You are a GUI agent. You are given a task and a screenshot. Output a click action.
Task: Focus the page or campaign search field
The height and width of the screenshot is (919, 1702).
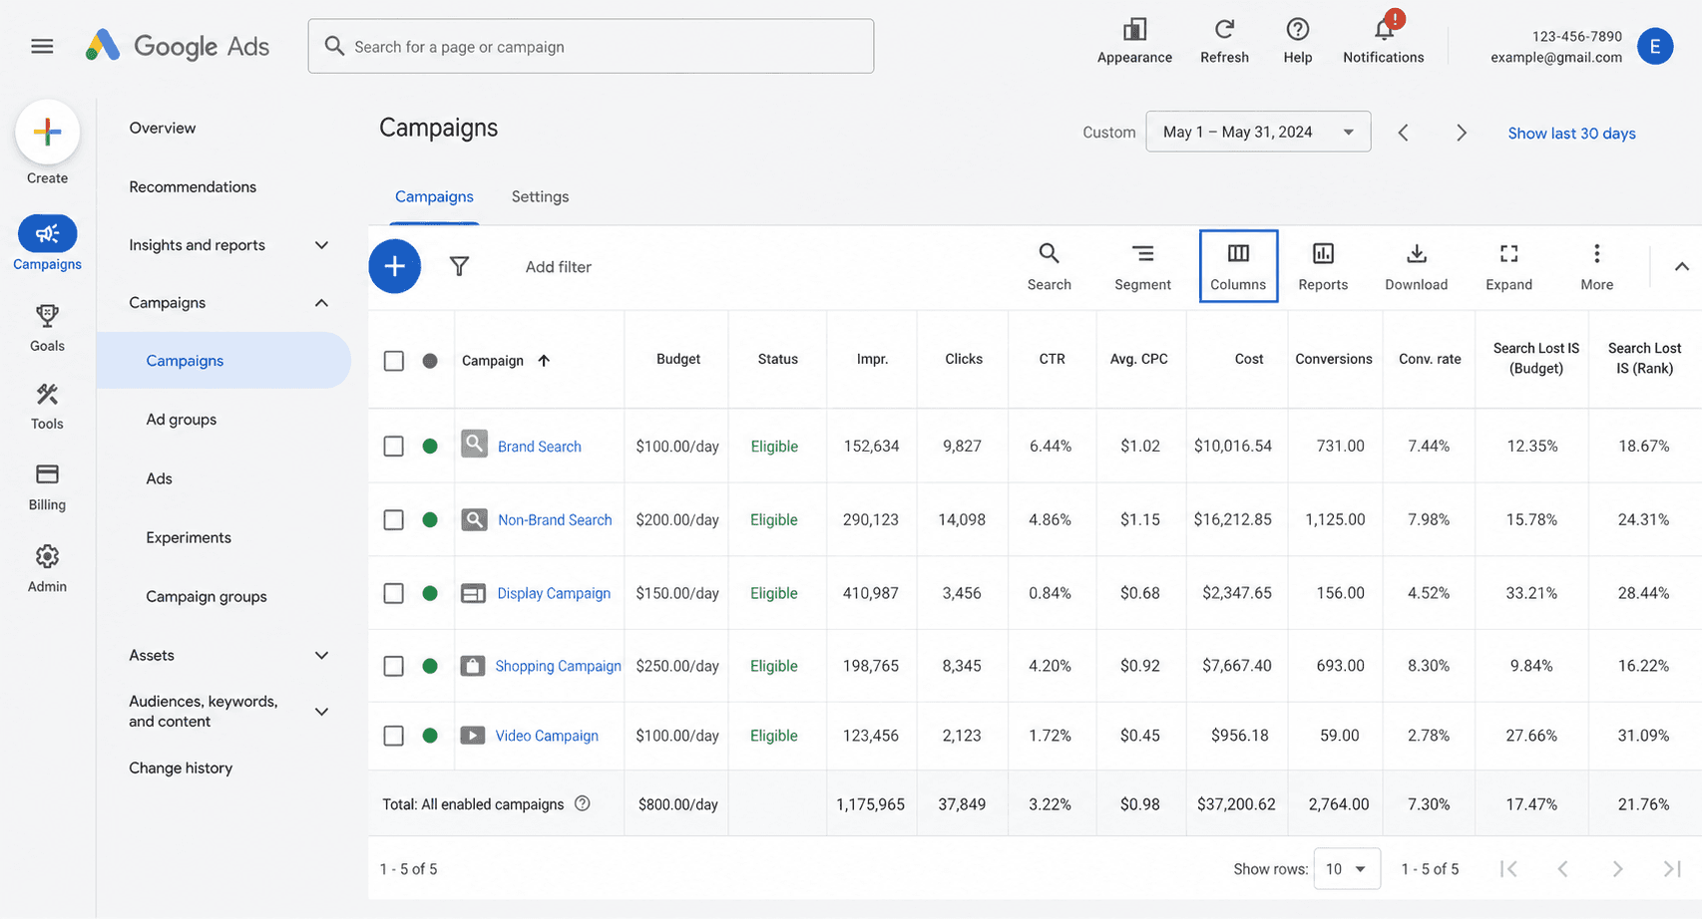(591, 46)
